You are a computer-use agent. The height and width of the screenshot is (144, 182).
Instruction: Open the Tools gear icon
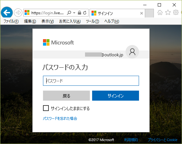pyautogui.click(x=176, y=12)
